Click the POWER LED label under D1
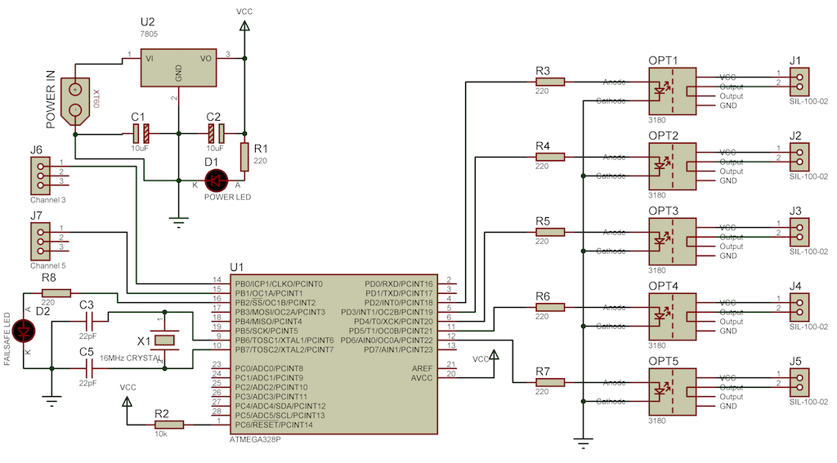The image size is (837, 463). [227, 197]
